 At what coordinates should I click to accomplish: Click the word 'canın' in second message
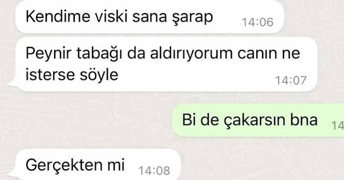254,54
